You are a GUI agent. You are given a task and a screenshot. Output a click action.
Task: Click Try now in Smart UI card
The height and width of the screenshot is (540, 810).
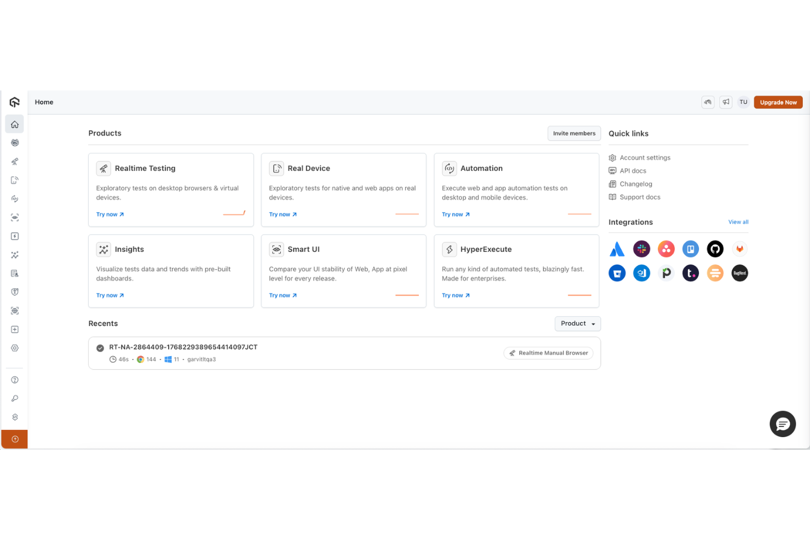coord(283,295)
